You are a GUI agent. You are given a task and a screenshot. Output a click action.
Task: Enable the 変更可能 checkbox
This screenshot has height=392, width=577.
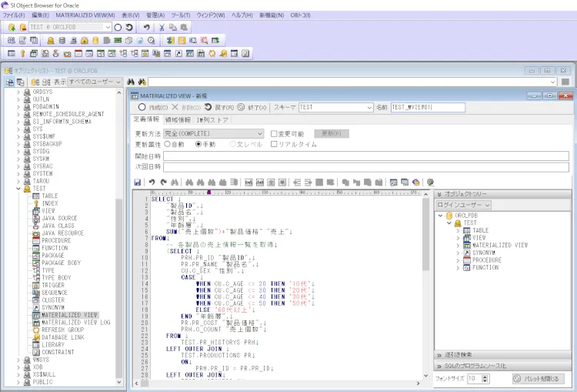275,134
